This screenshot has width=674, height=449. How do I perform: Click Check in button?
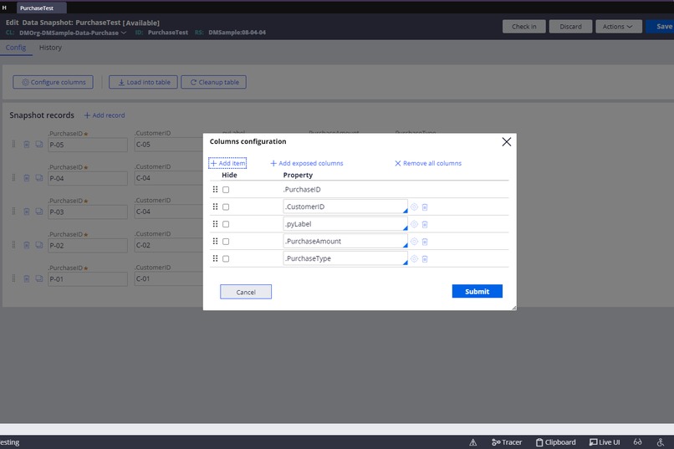click(524, 27)
